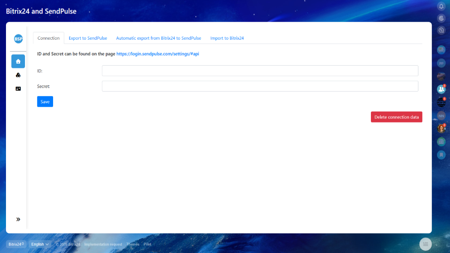Click the round menu button at bottom right
450x253 pixels.
pos(425,244)
